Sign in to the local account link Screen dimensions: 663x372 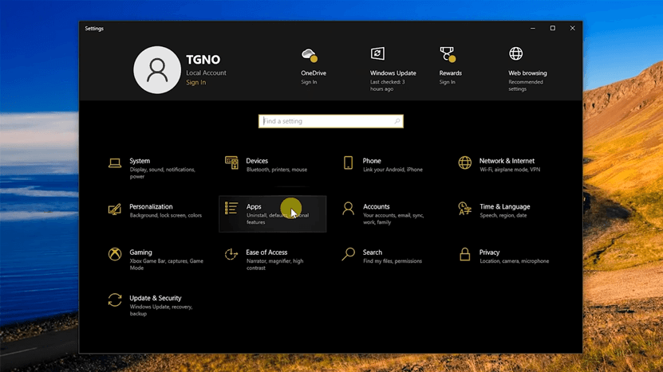click(195, 82)
